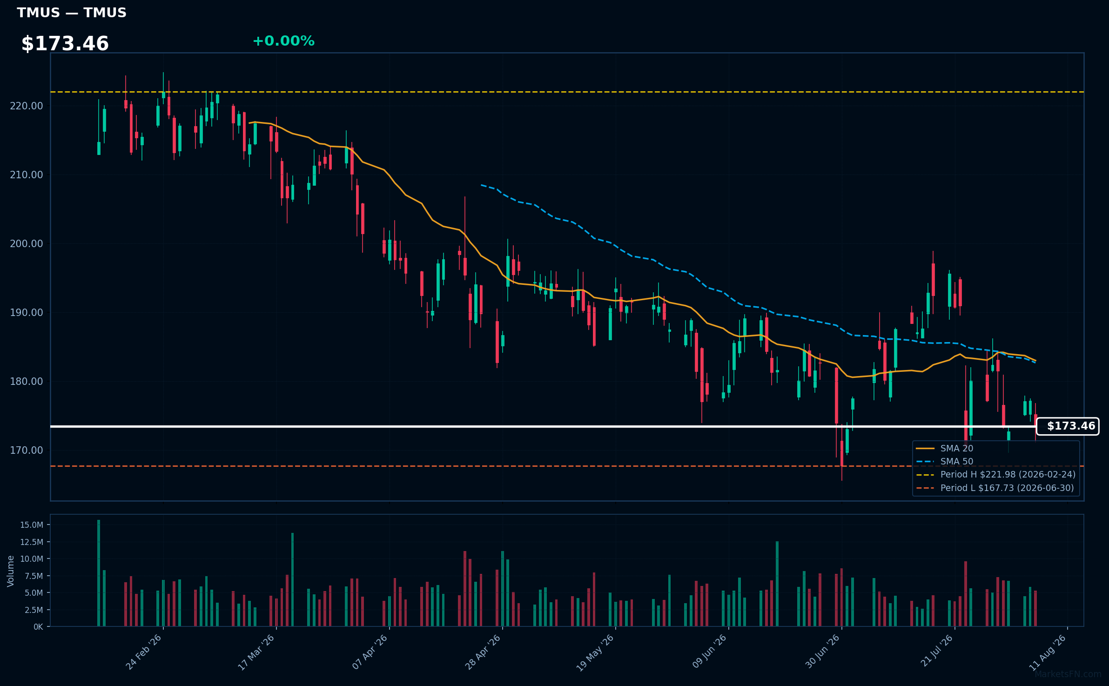Click the 200.00 price axis label
1109x686 pixels.
(x=27, y=244)
